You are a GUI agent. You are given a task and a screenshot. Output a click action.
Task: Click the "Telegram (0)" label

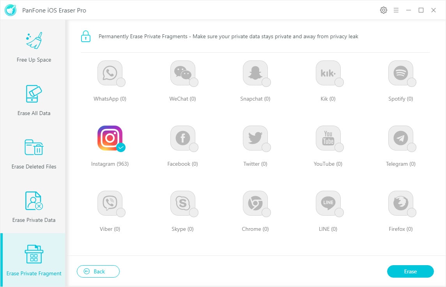click(x=400, y=164)
